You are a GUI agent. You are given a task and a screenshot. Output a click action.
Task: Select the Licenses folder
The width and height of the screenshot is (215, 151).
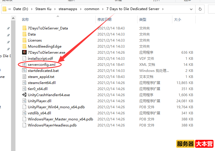click(x=35, y=40)
